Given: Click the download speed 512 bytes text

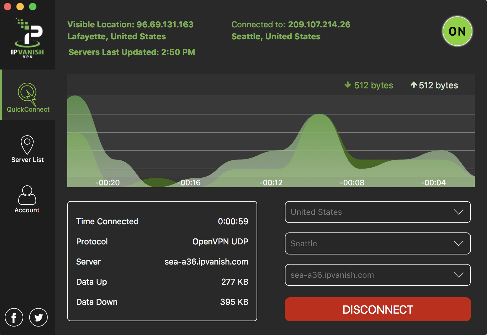Looking at the screenshot, I should click(374, 85).
